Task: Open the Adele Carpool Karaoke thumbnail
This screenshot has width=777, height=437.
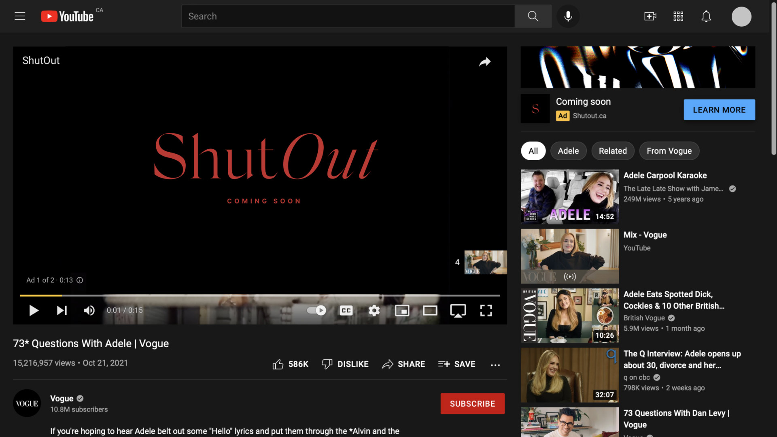Action: coord(570,197)
